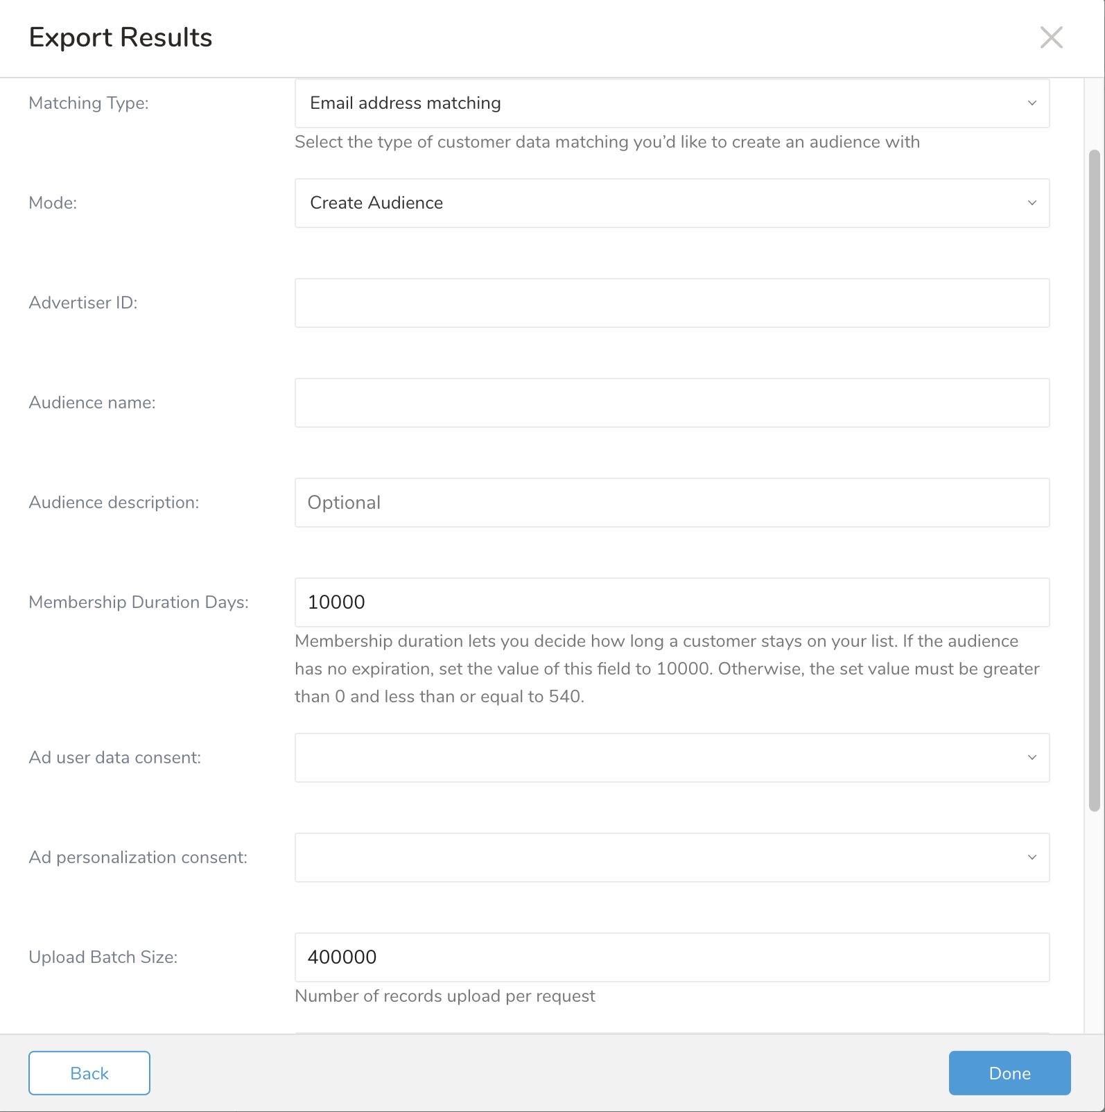Click into the Audience name field
1105x1112 pixels.
pyautogui.click(x=672, y=403)
